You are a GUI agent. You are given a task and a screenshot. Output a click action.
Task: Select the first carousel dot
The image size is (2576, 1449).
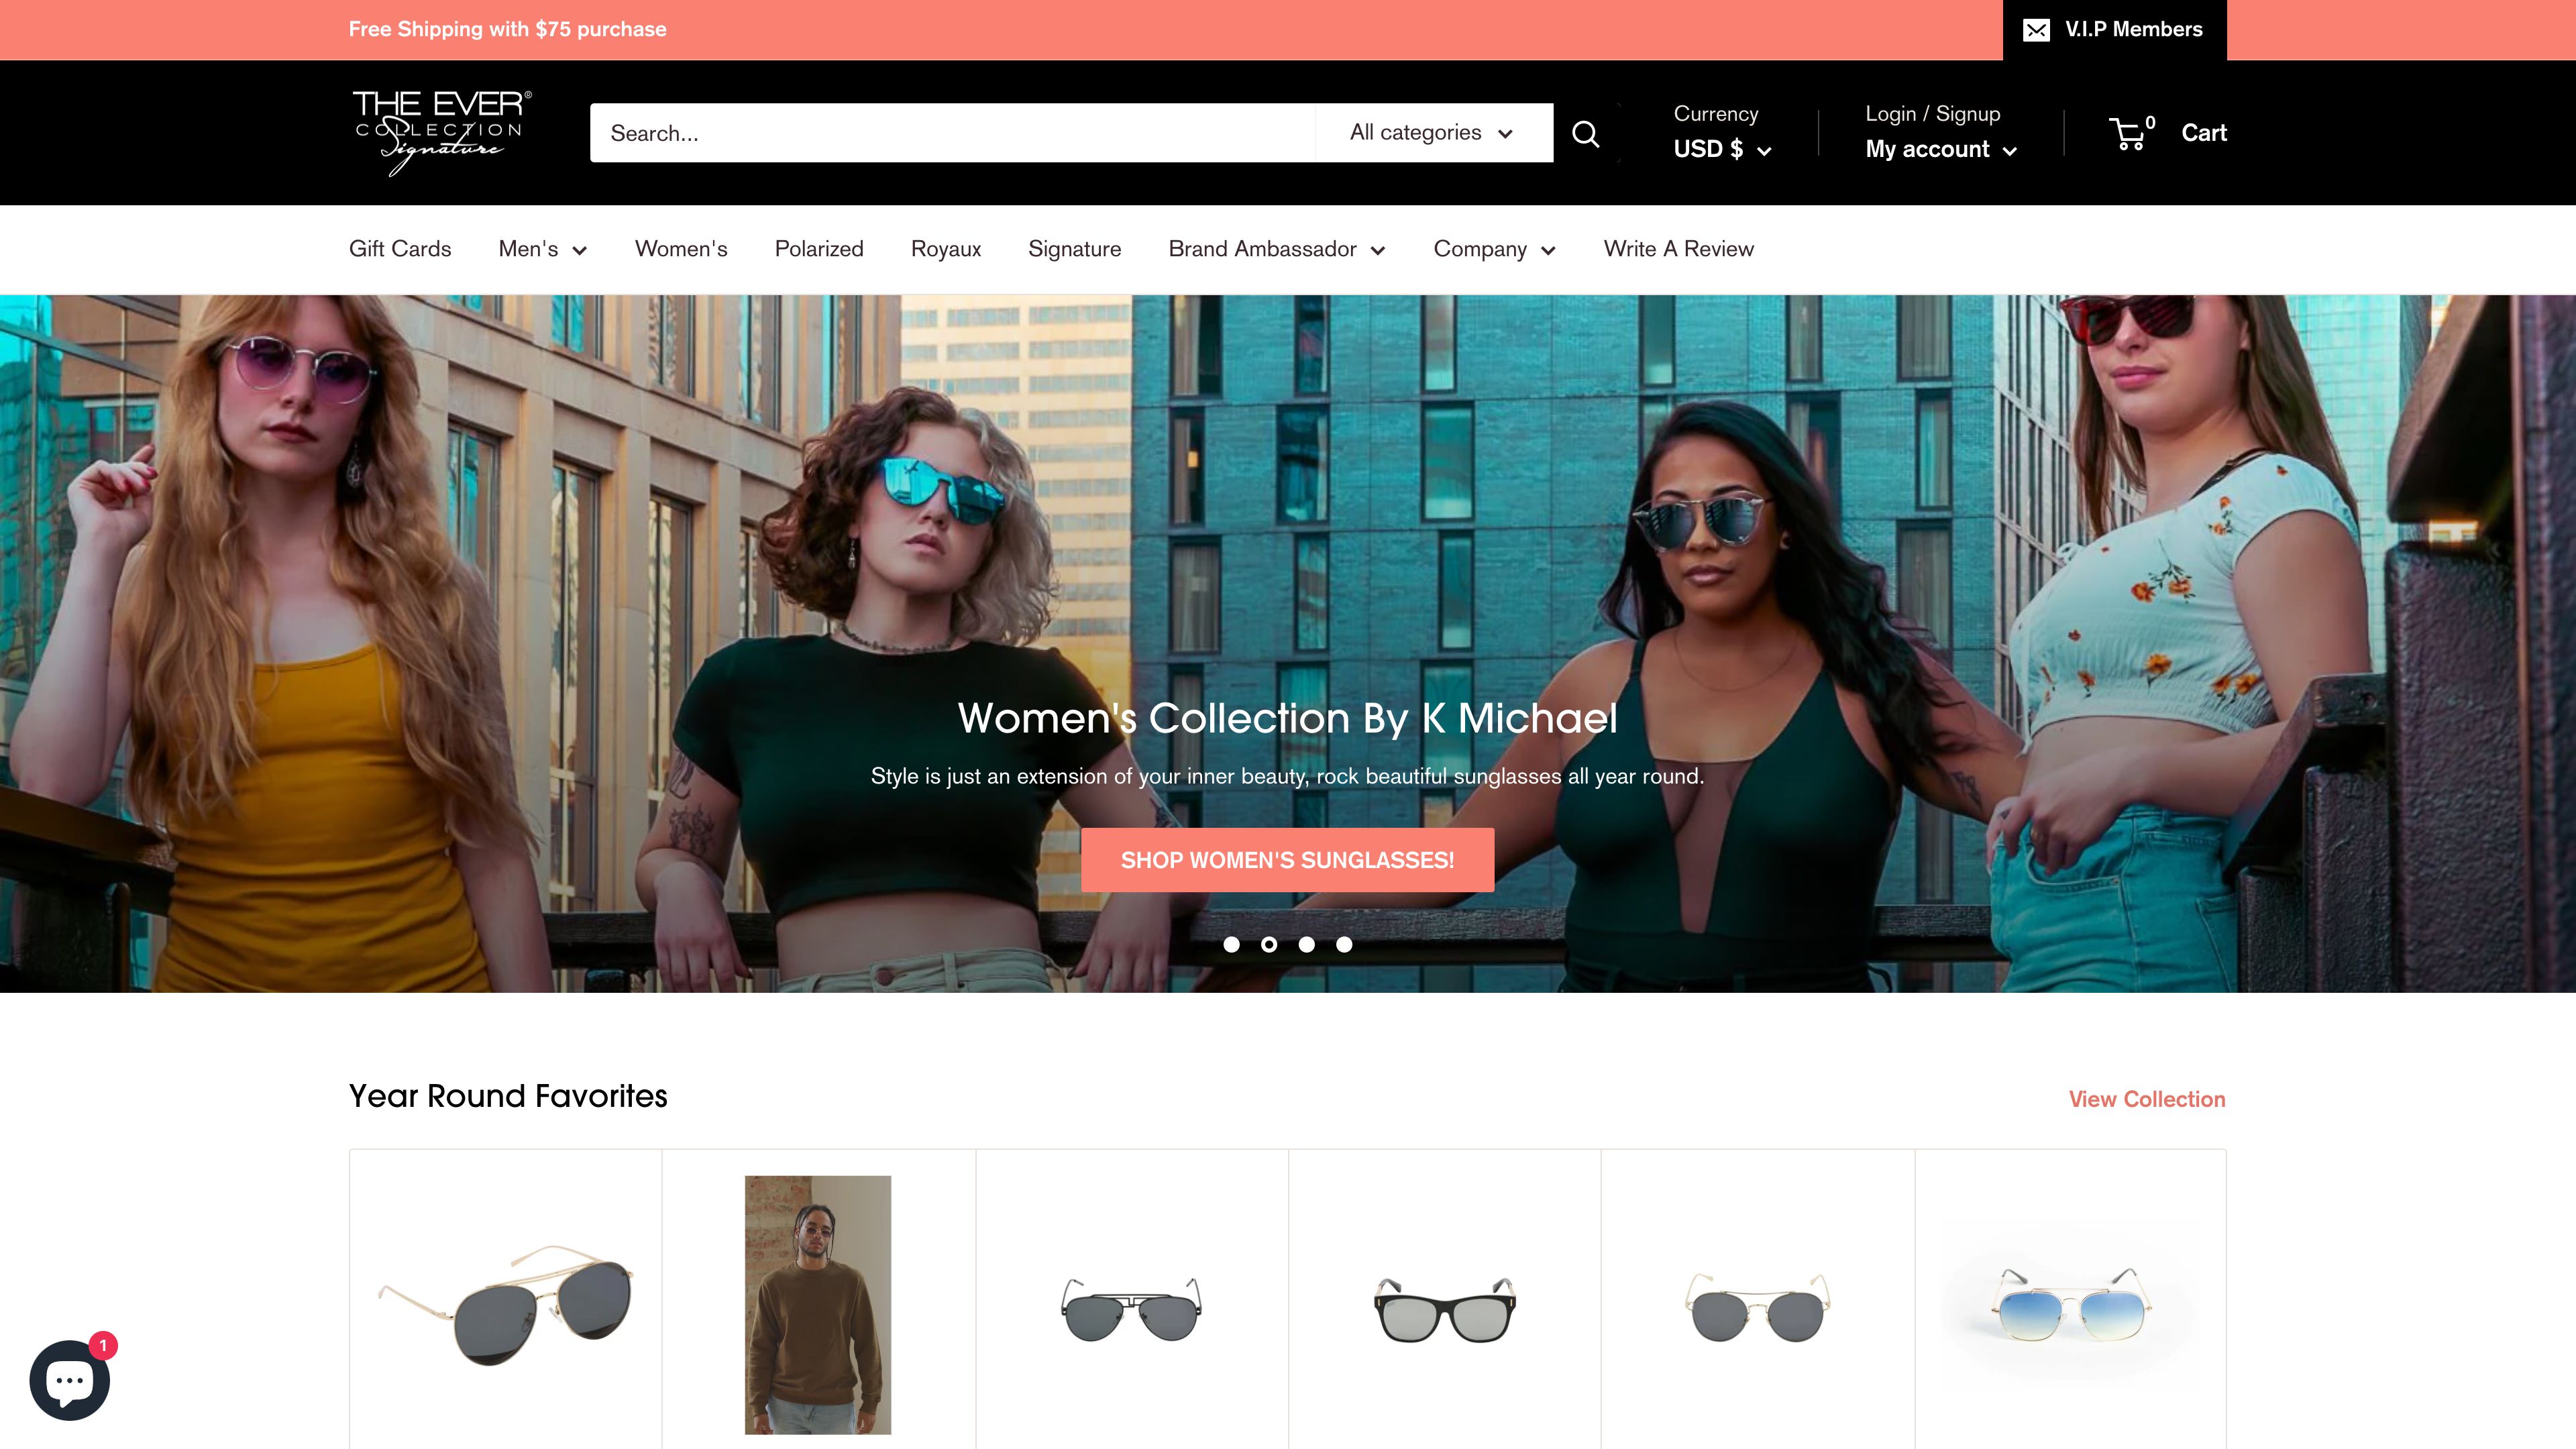tap(1232, 944)
